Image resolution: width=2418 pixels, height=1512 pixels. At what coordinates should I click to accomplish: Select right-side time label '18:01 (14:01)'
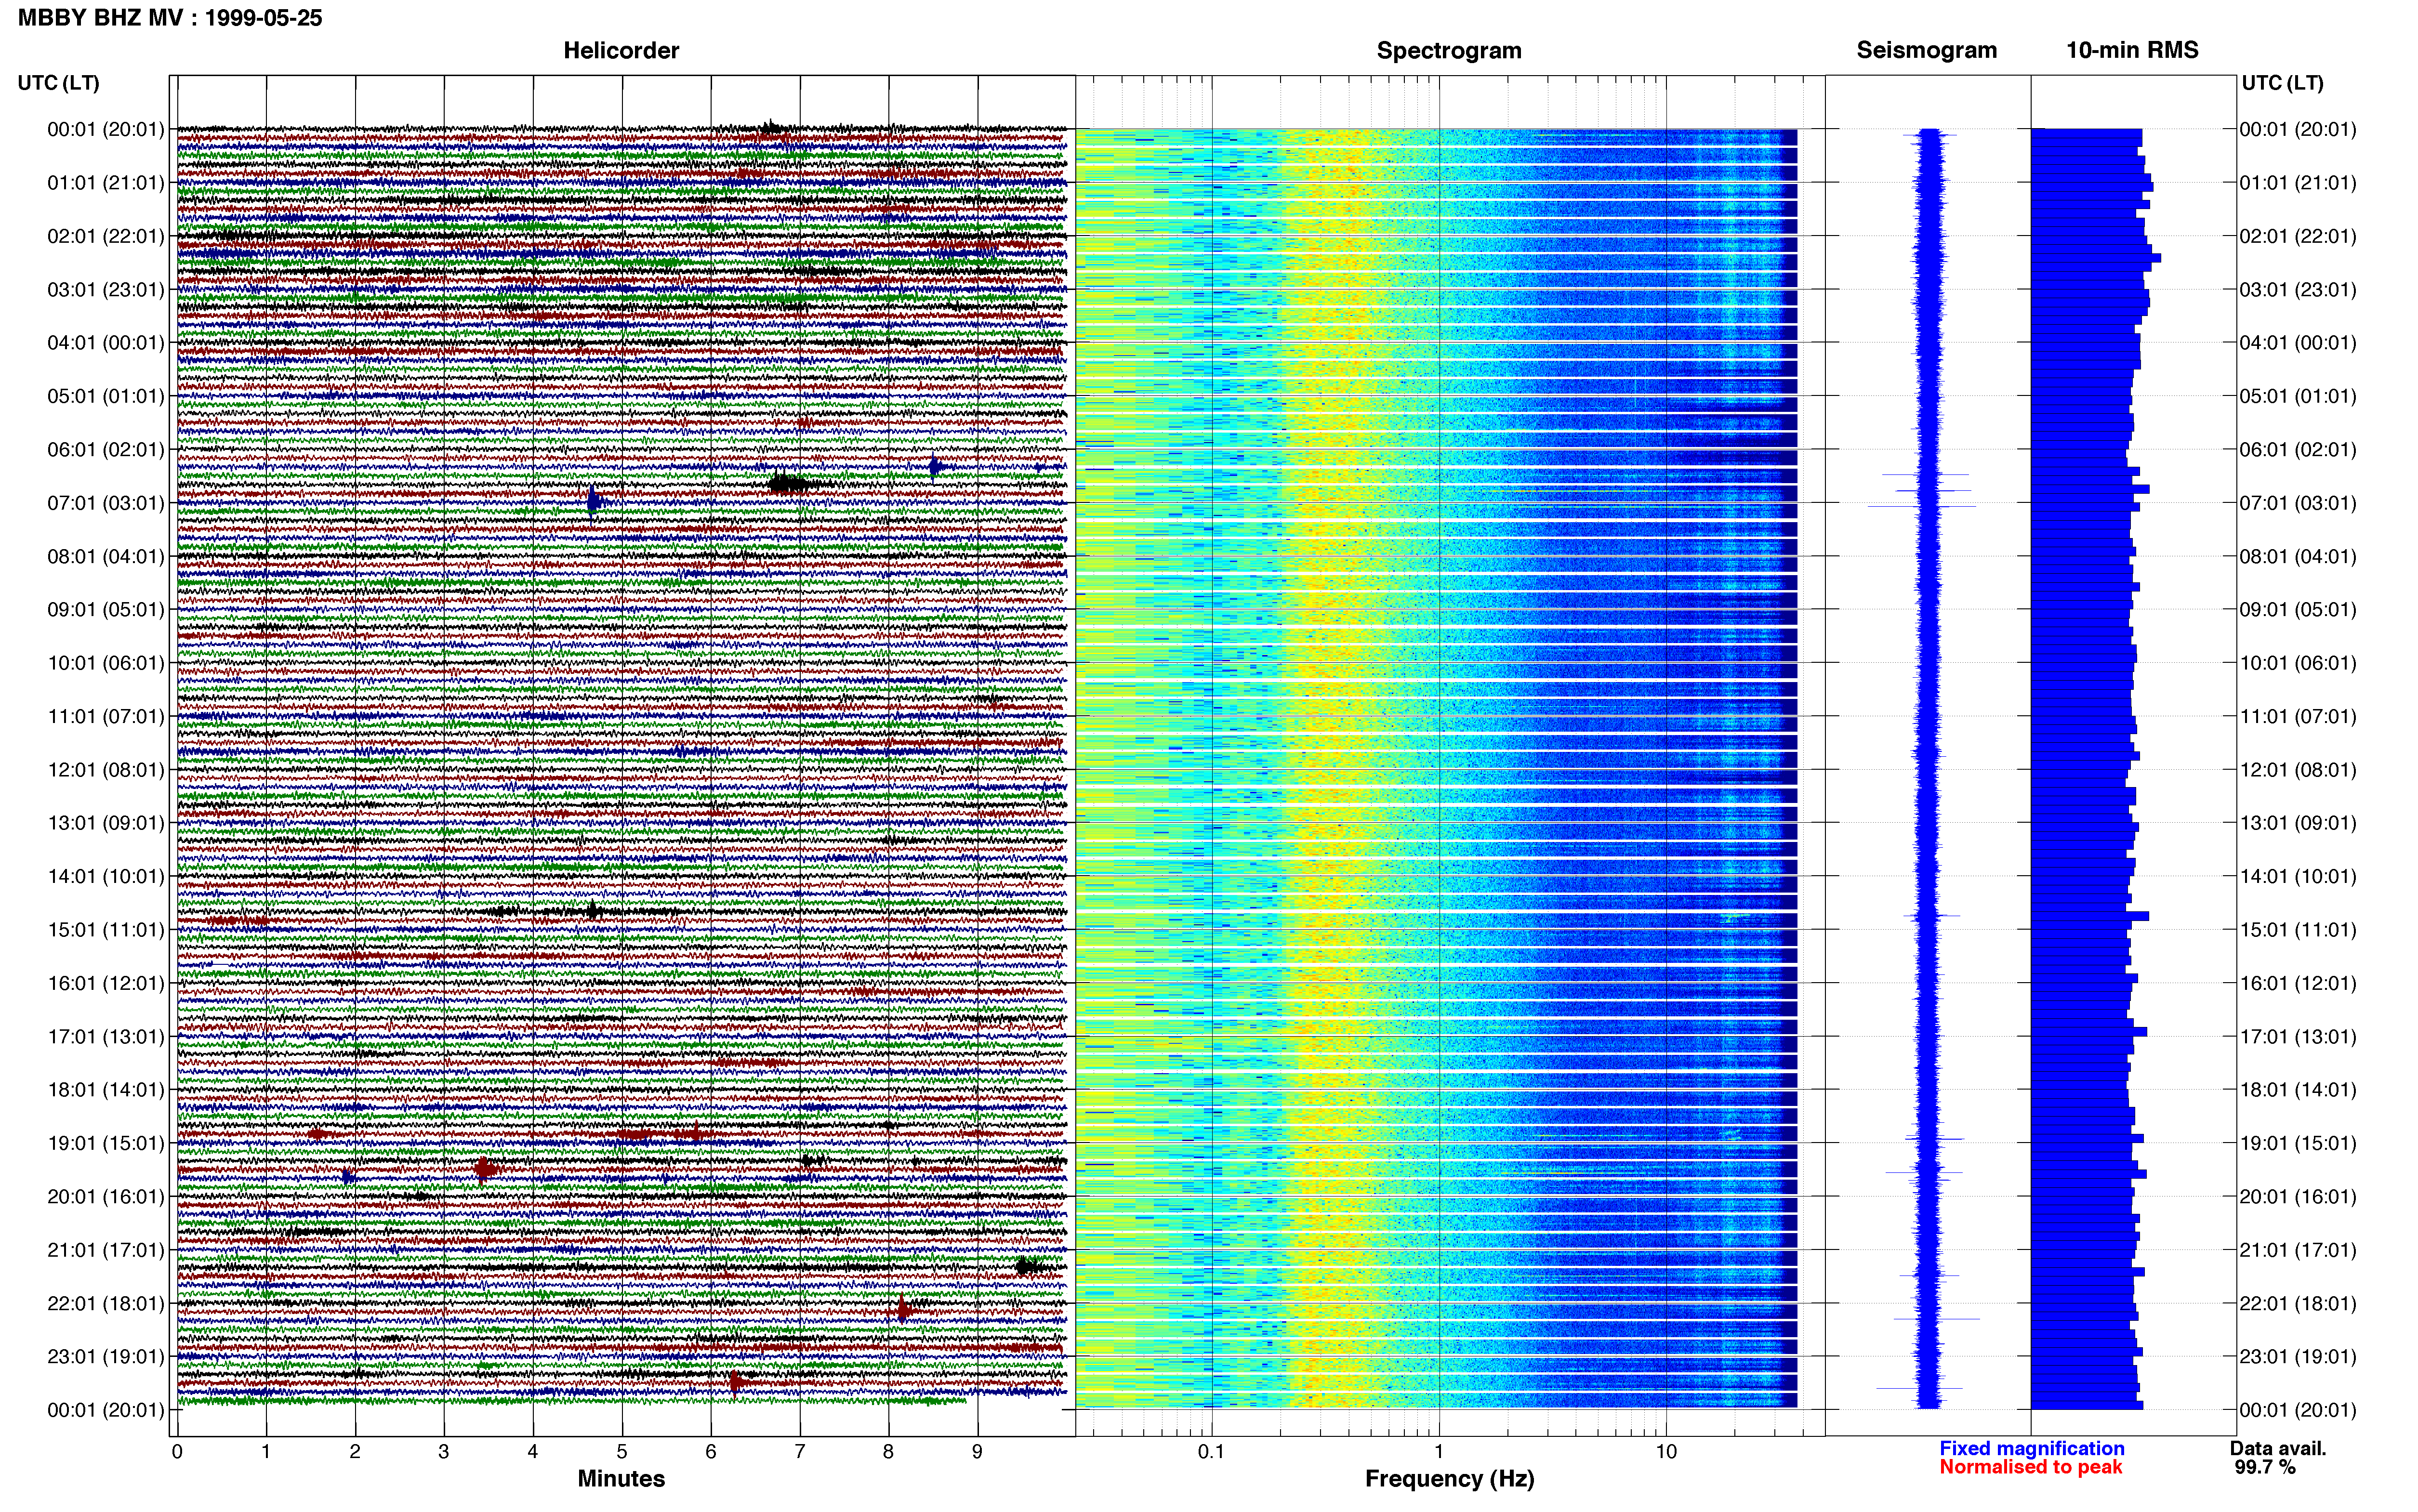click(2298, 1090)
